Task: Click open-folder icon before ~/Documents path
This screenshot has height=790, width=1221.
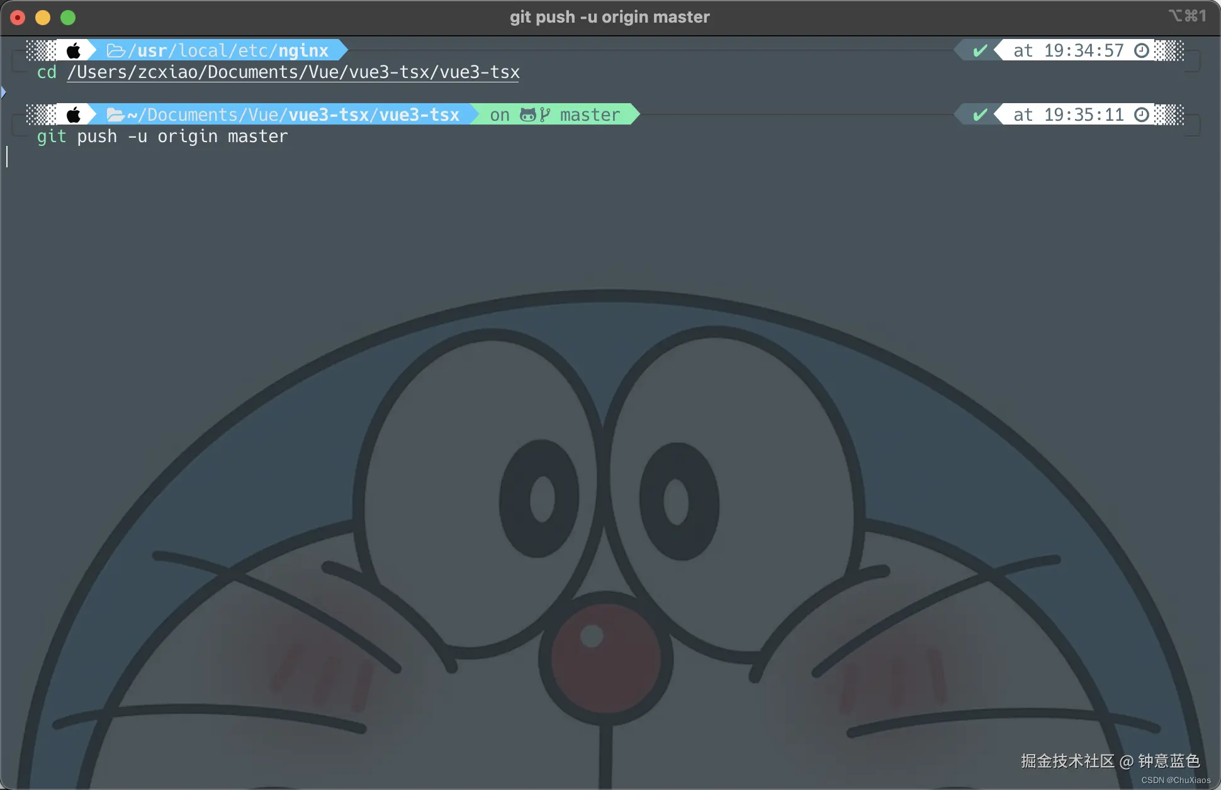Action: tap(115, 114)
